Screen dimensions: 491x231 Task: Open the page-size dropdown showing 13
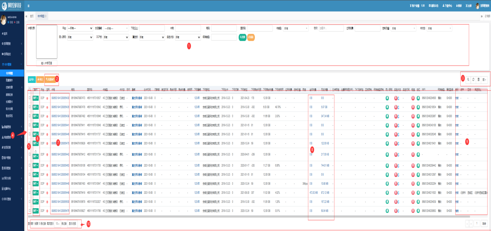[x=57, y=223]
